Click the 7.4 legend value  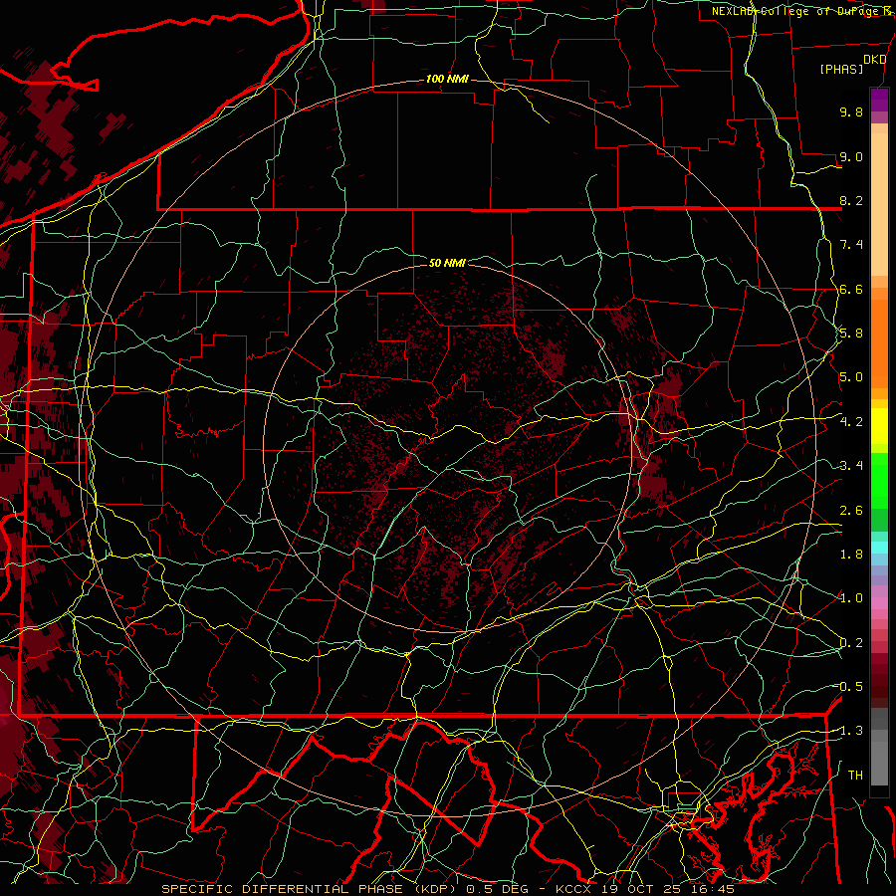[x=851, y=245]
